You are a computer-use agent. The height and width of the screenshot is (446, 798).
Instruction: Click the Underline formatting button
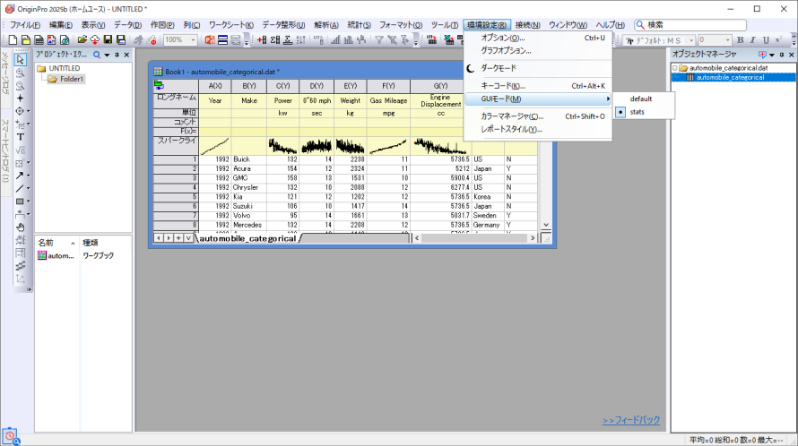766,39
